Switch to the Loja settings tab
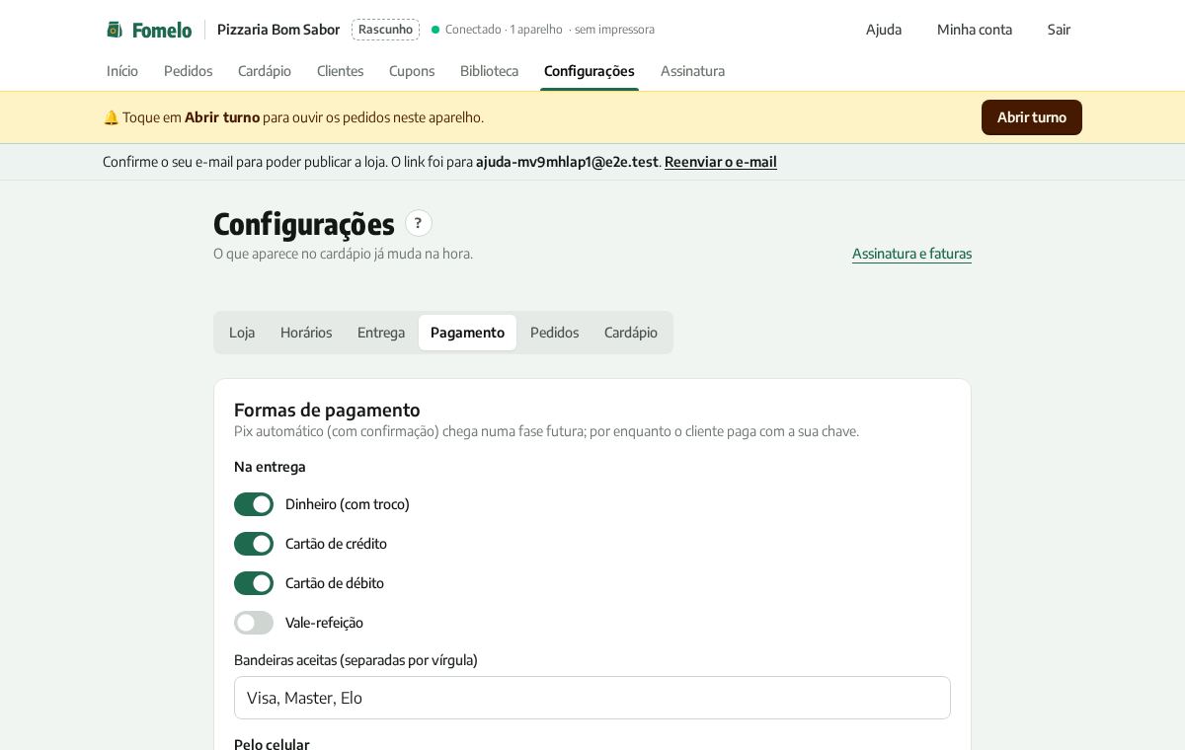 click(x=242, y=333)
